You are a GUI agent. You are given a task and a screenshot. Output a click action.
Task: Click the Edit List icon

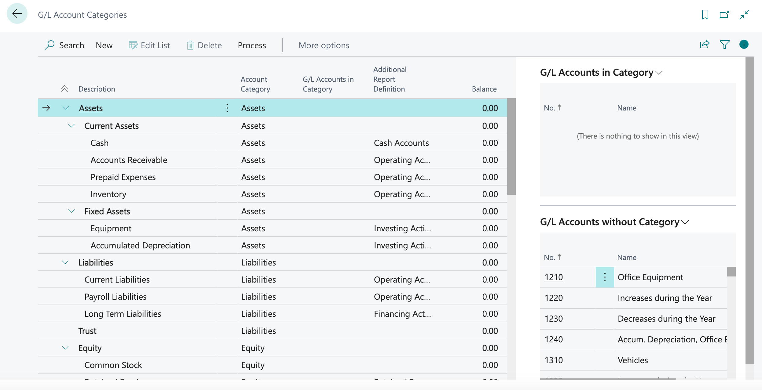(133, 45)
